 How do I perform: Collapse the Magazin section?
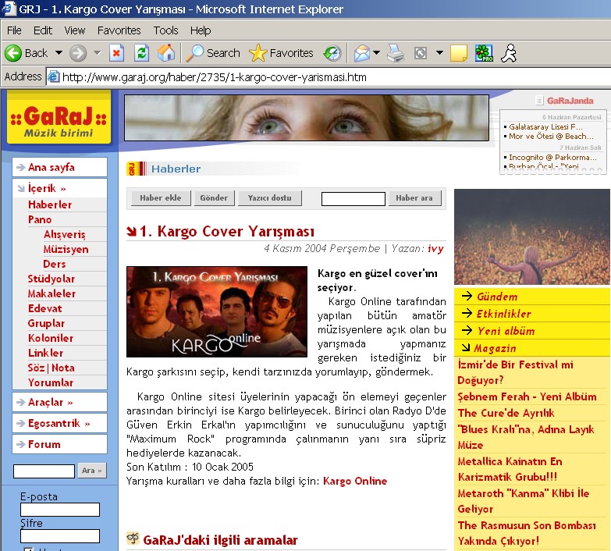point(532,348)
